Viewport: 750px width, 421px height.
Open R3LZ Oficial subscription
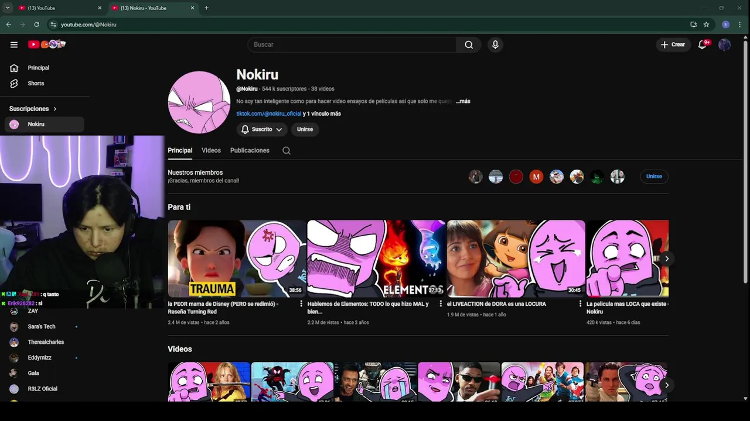tap(42, 389)
